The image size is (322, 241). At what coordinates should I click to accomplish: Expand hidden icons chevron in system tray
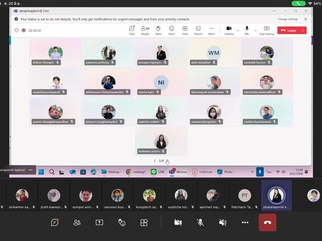point(252,172)
